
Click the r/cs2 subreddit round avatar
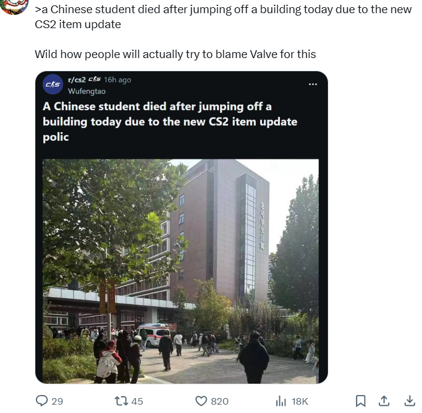[53, 84]
